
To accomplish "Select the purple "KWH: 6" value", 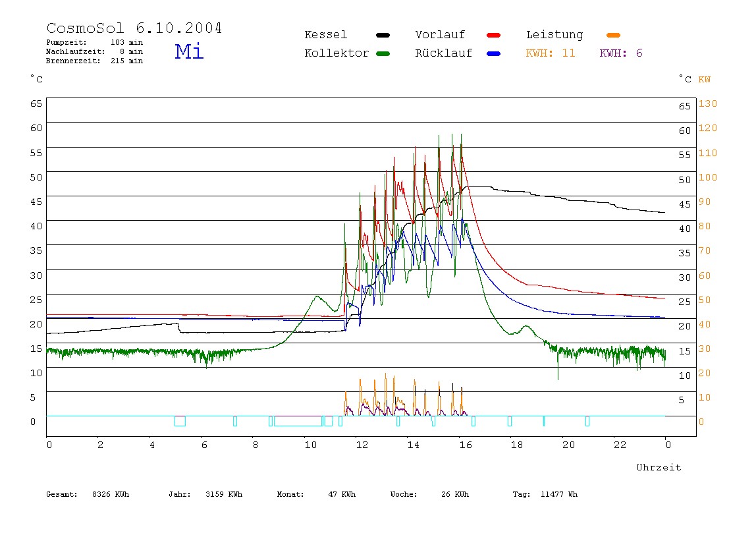I will [621, 53].
